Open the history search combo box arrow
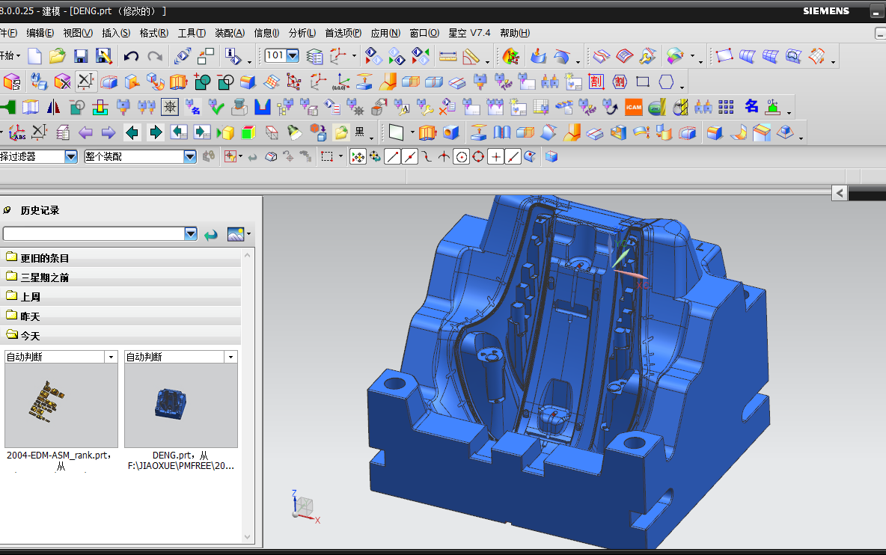The width and height of the screenshot is (886, 555). click(x=190, y=234)
